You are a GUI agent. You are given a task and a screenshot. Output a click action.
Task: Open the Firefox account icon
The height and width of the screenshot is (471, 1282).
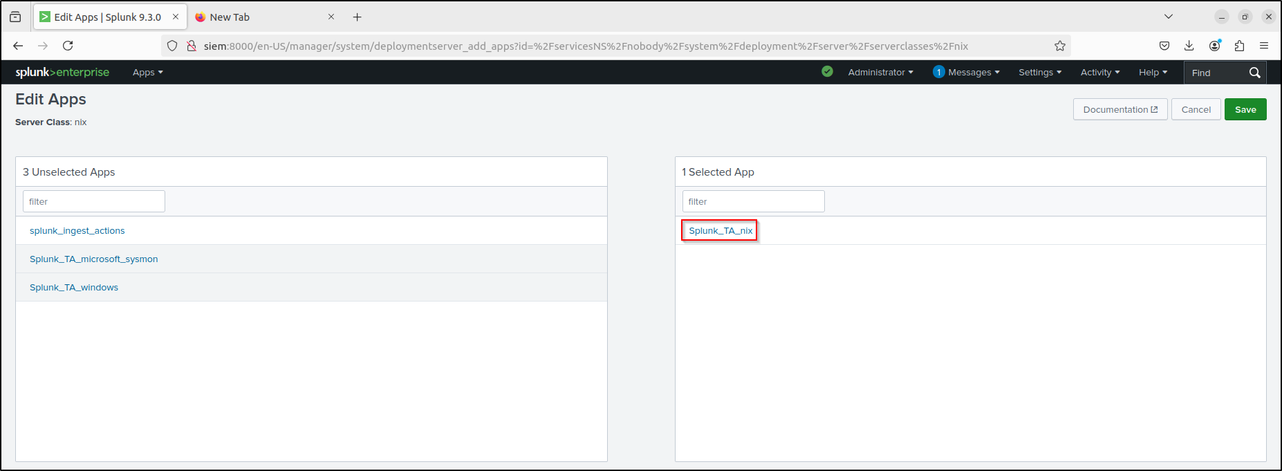tap(1214, 46)
